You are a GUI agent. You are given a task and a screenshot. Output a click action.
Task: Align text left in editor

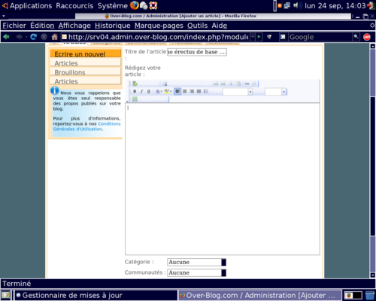[x=177, y=91]
